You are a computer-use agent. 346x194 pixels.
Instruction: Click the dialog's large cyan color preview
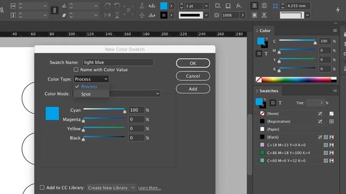52,114
